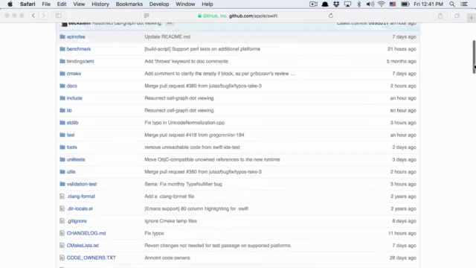Open the .dir-locals.el file
Screen dimensions: 476x268
point(80,208)
